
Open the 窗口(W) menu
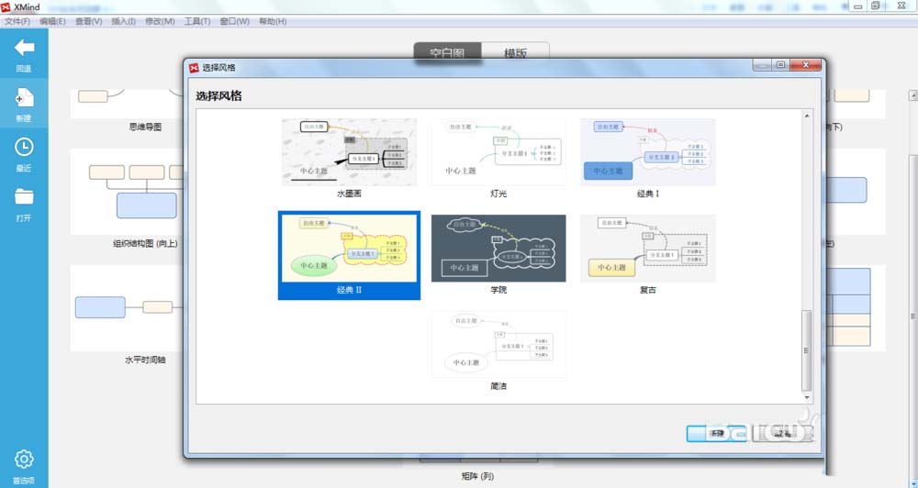click(235, 21)
